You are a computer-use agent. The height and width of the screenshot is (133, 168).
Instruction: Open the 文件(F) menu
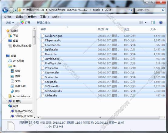[x=8, y=17]
